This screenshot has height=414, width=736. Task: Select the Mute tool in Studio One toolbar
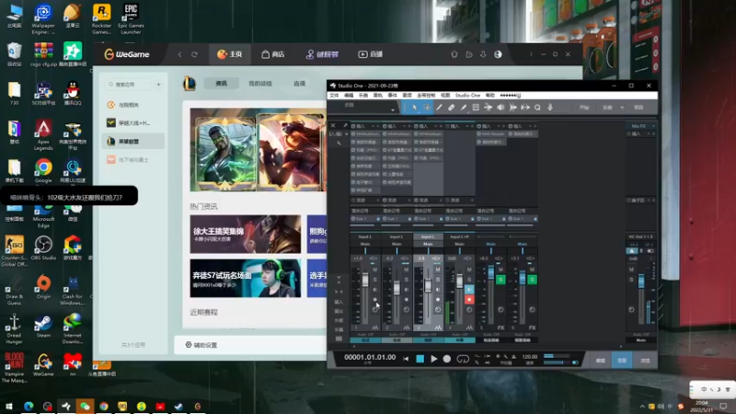click(476, 108)
